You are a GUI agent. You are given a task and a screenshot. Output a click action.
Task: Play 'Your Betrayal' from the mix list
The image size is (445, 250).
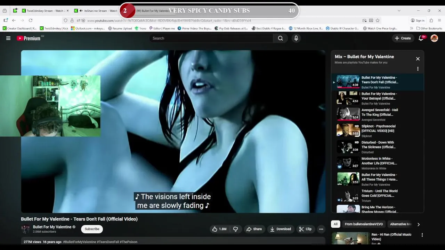377,98
